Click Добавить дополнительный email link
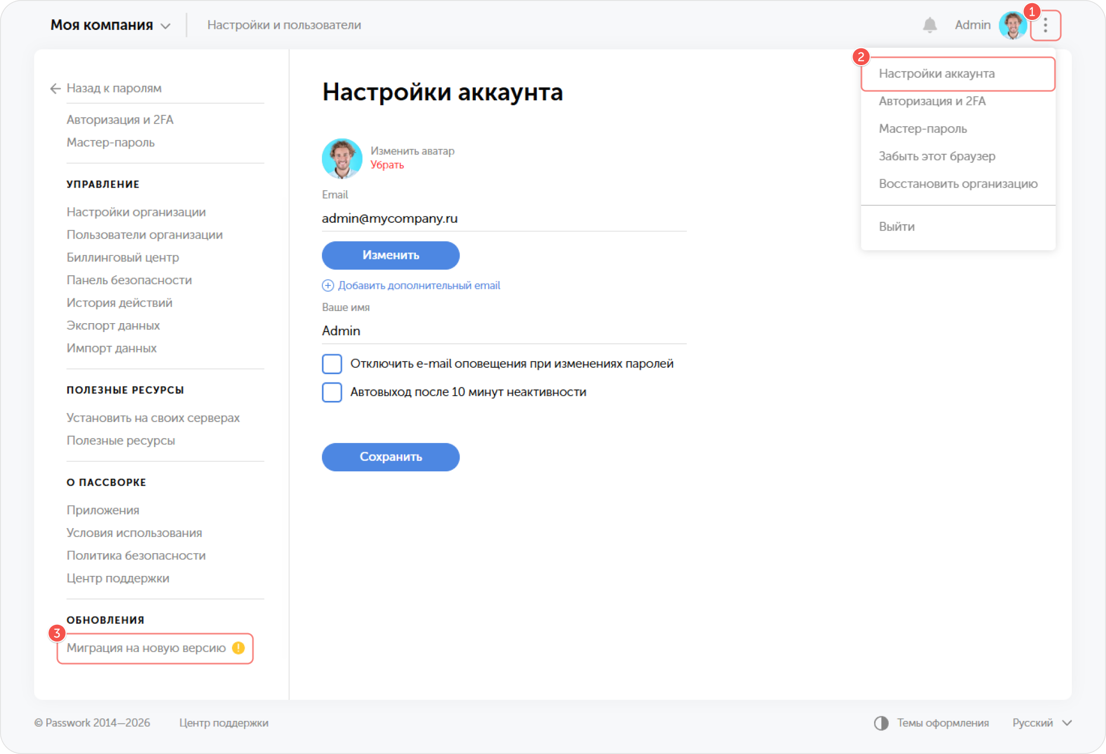The height and width of the screenshot is (754, 1106). click(x=419, y=285)
